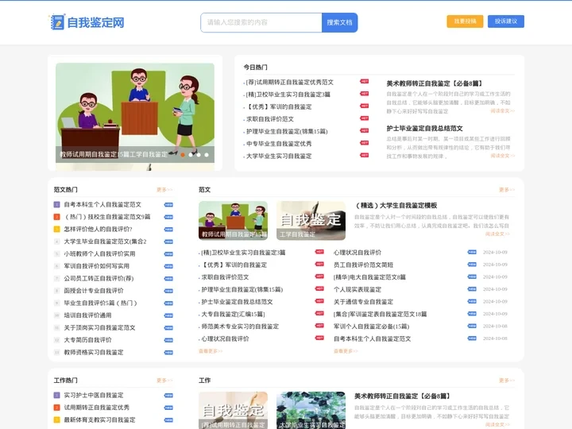The height and width of the screenshot is (429, 572).
Task: Click 更多 beside 范文热门 heading
Action: [164, 189]
